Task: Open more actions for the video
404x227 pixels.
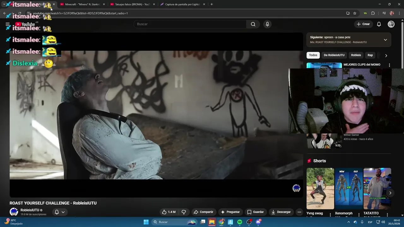Action: (x=299, y=212)
